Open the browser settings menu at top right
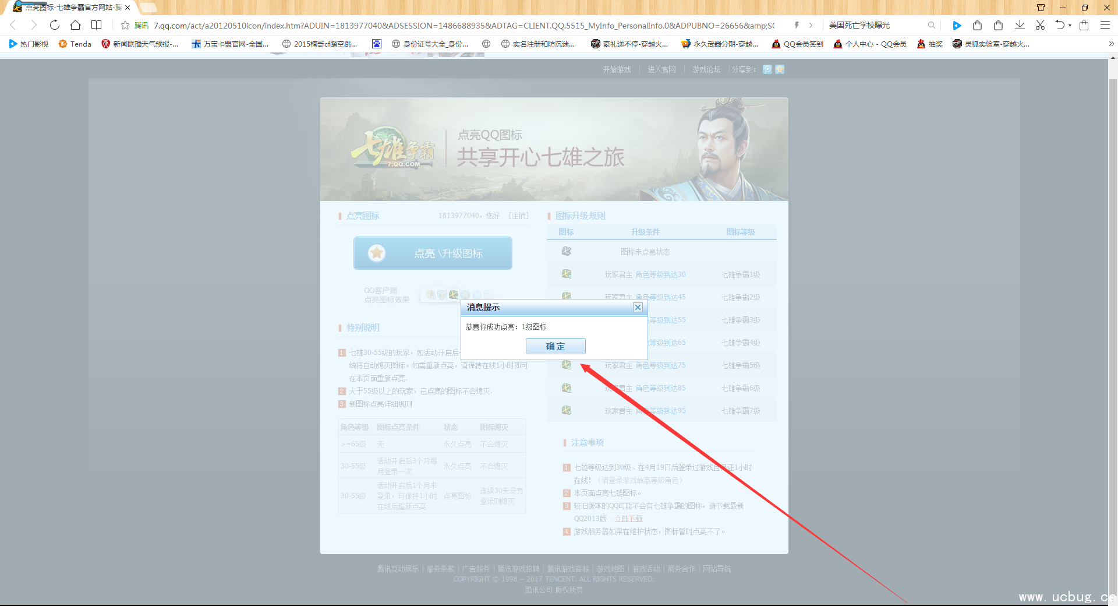Image resolution: width=1118 pixels, height=606 pixels. (1105, 25)
